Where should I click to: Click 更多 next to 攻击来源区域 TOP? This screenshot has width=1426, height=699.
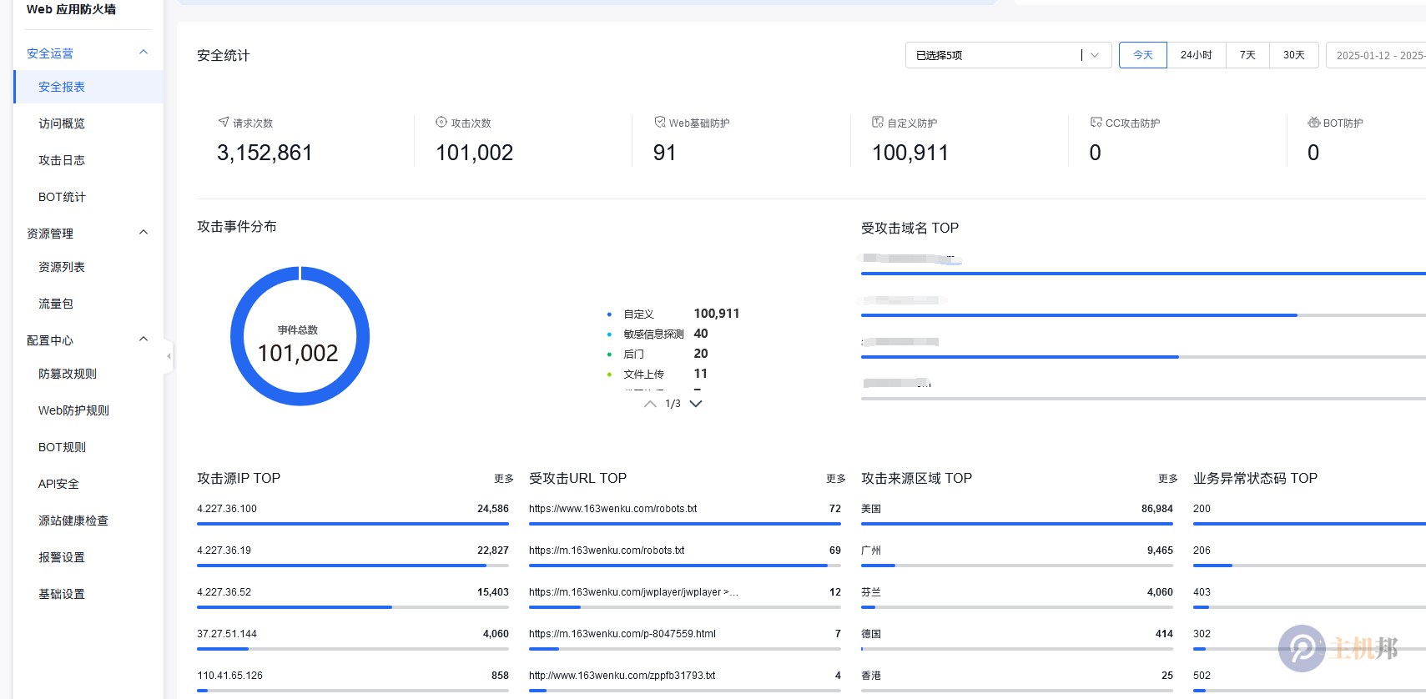pyautogui.click(x=1168, y=479)
